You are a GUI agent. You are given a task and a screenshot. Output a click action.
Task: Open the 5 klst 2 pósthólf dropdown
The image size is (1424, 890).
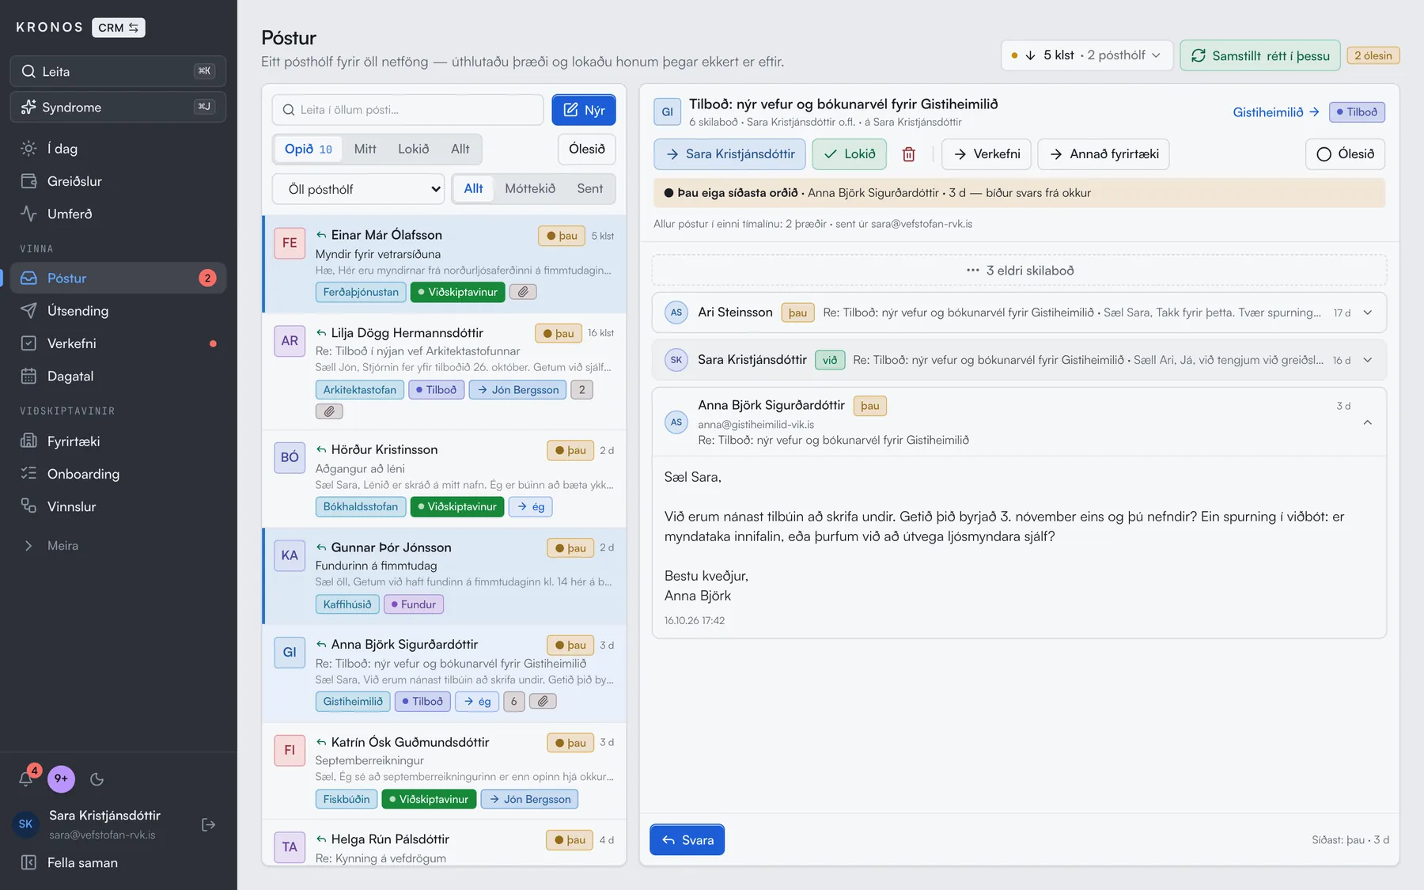click(x=1086, y=55)
